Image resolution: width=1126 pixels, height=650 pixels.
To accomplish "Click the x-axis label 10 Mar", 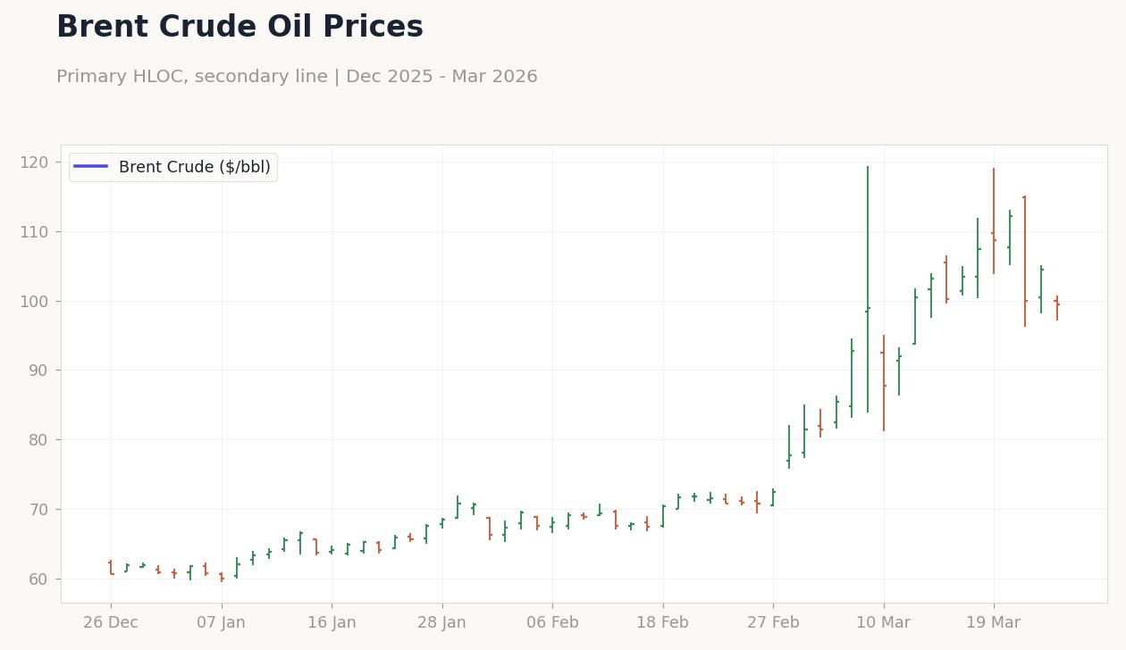I will [883, 623].
